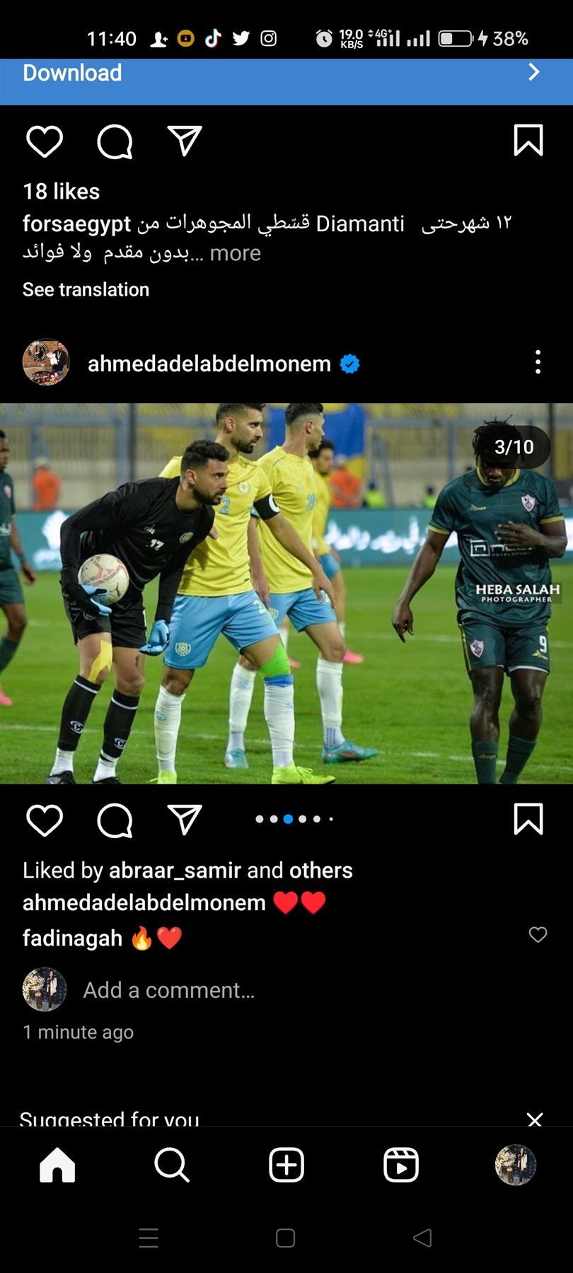Screen dimensions: 573x1273
Task: Tap See translation under forsaegypt caption
Action: click(x=86, y=289)
